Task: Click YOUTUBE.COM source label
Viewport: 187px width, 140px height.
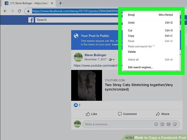Action: tap(115, 80)
